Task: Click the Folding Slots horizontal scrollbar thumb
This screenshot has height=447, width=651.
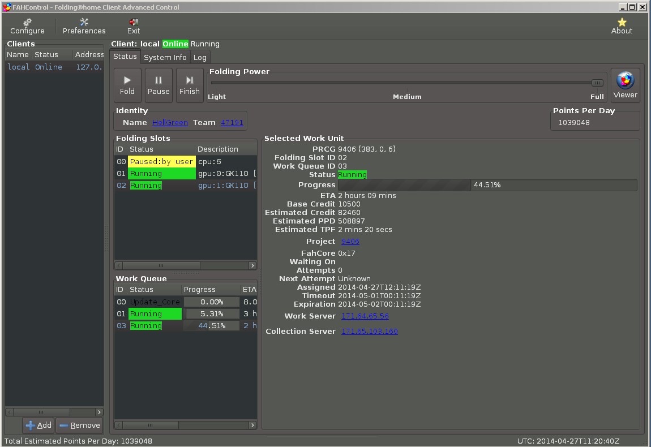Action: [161, 265]
